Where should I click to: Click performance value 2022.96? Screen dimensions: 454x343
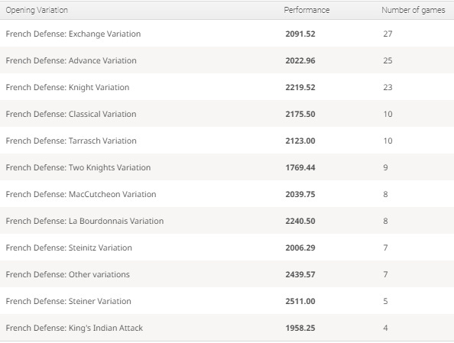point(300,60)
